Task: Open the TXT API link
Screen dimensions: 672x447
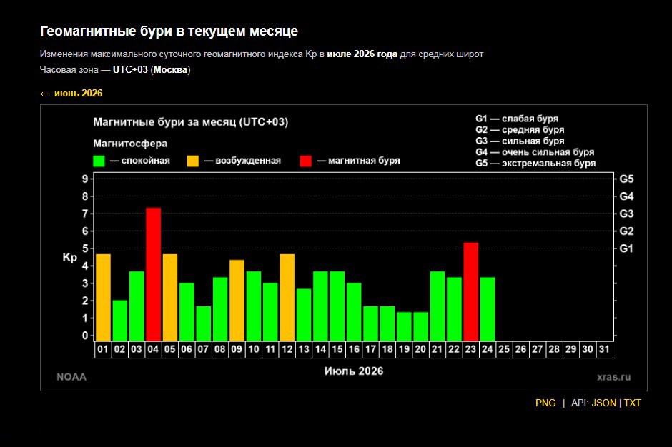Action: [632, 403]
